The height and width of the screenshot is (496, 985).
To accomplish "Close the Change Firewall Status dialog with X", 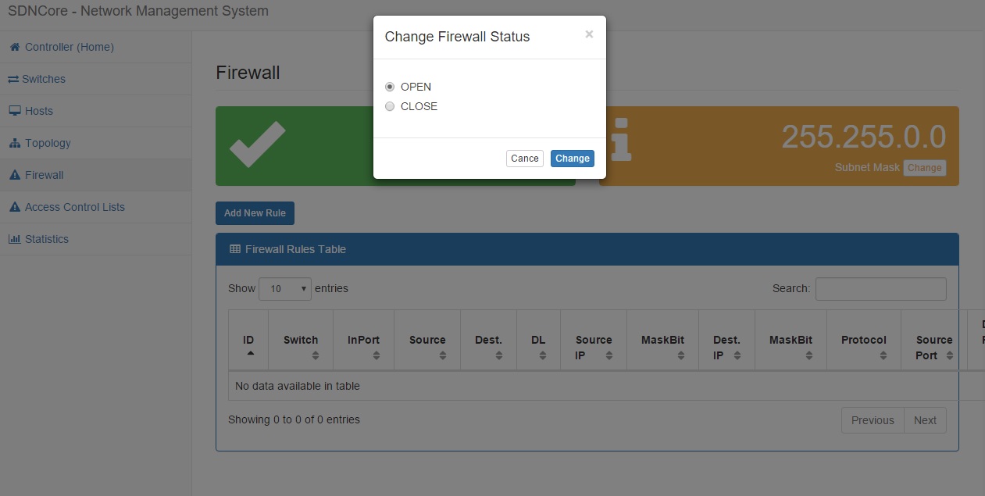I will click(x=589, y=34).
